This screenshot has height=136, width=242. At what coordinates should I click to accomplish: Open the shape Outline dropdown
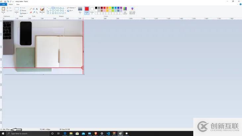pos(71,8)
